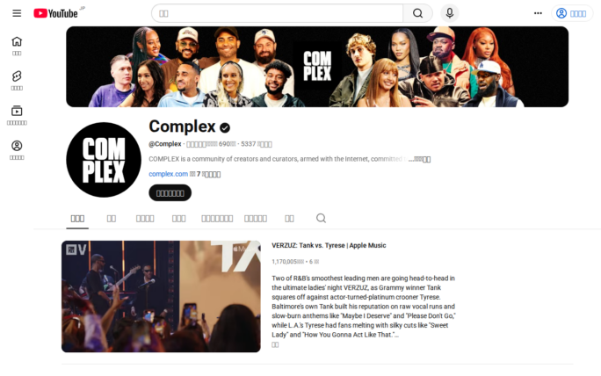Start voice search with microphone icon
Viewport: 601px width, 376px height.
(x=450, y=13)
